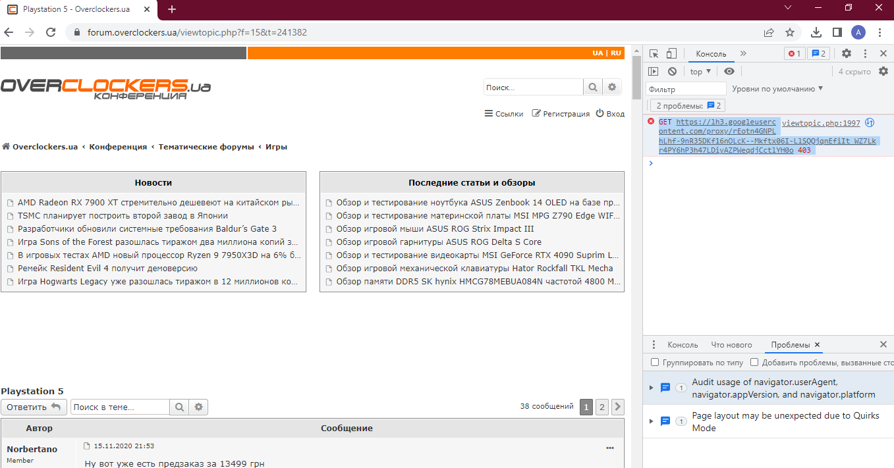Open the '2 проблемы' issues button
894x468 pixels.
pyautogui.click(x=688, y=105)
